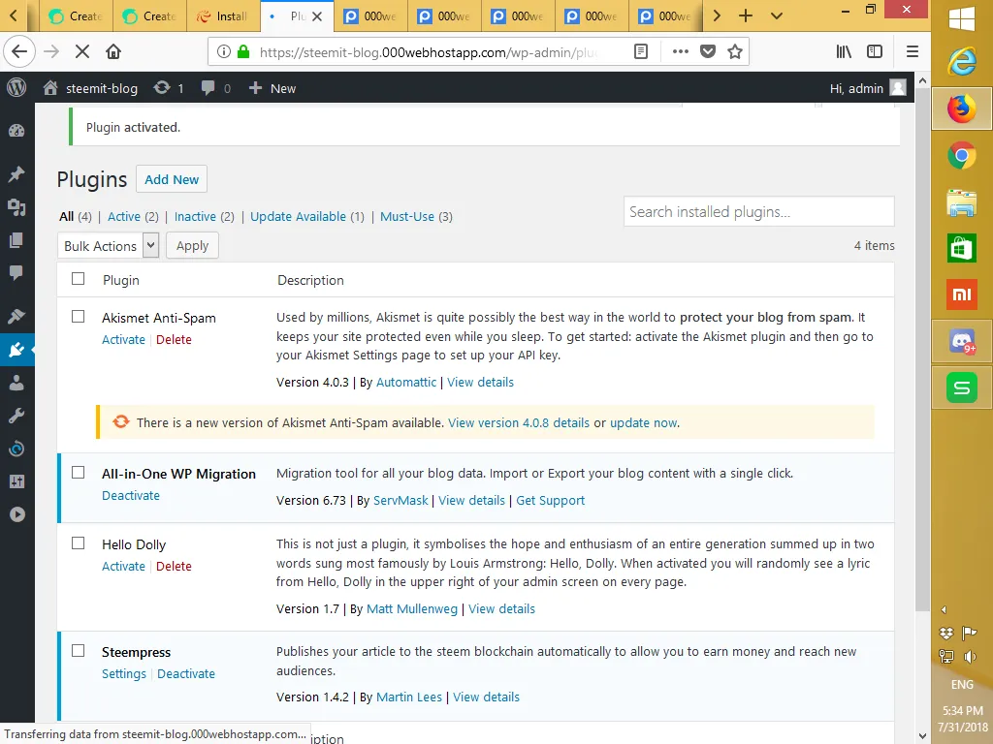Check the Hello Dolly checkbox
This screenshot has height=744, width=993.
pyautogui.click(x=78, y=543)
